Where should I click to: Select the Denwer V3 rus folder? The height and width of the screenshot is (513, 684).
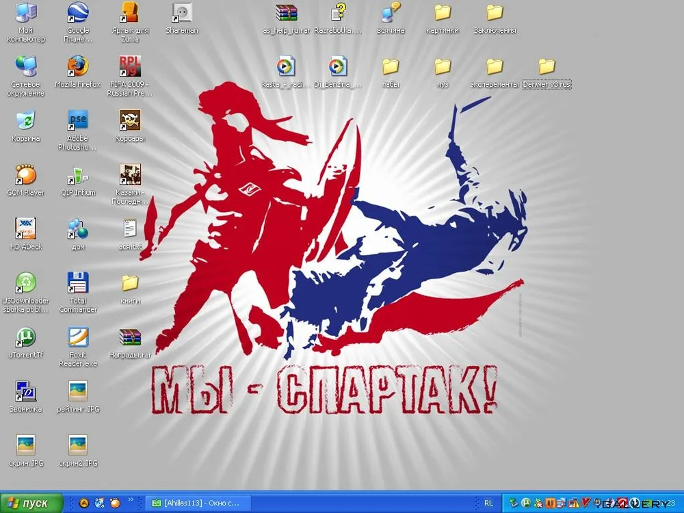point(547,67)
